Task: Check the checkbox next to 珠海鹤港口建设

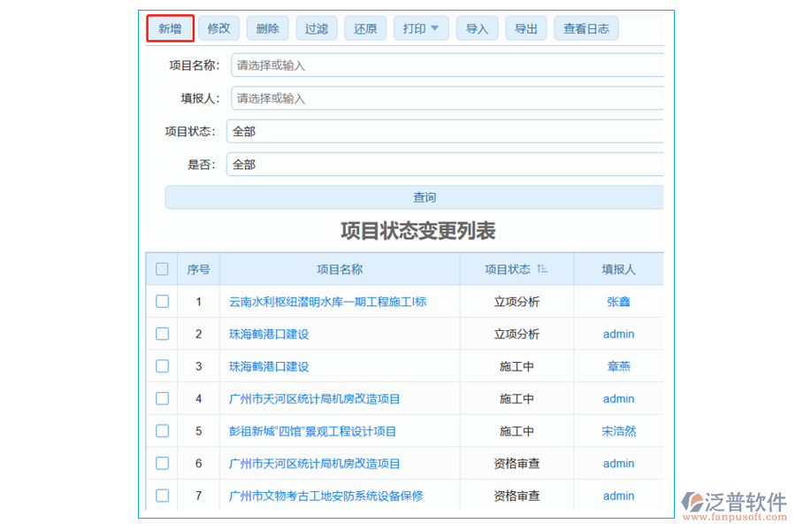Action: [x=162, y=334]
